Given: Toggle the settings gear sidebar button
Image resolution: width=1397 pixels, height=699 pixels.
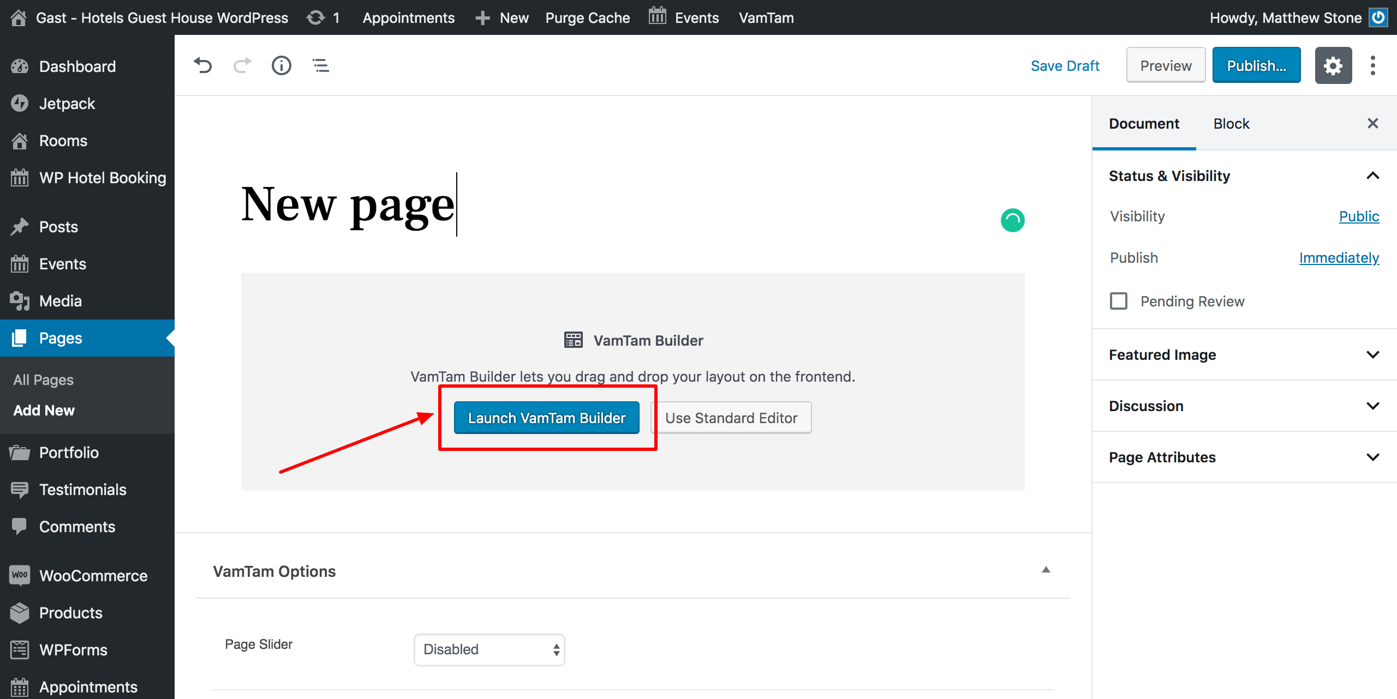Looking at the screenshot, I should coord(1333,65).
